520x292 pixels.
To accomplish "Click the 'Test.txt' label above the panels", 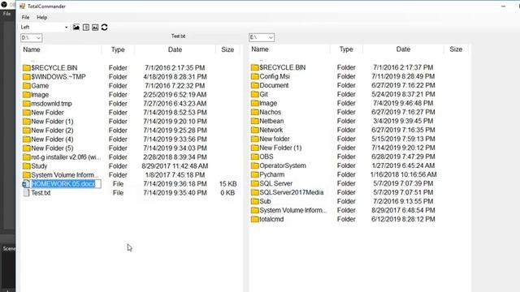I will click(179, 36).
